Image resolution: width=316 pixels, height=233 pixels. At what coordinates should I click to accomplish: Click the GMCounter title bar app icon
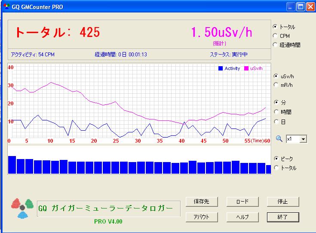6,6
